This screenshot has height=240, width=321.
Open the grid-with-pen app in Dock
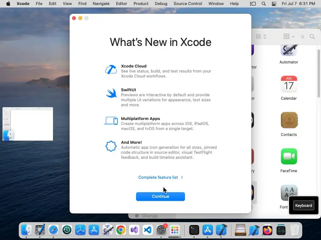[x=40, y=230]
